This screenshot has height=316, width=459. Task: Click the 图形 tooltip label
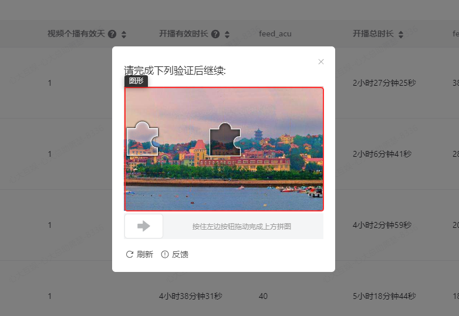pyautogui.click(x=136, y=81)
